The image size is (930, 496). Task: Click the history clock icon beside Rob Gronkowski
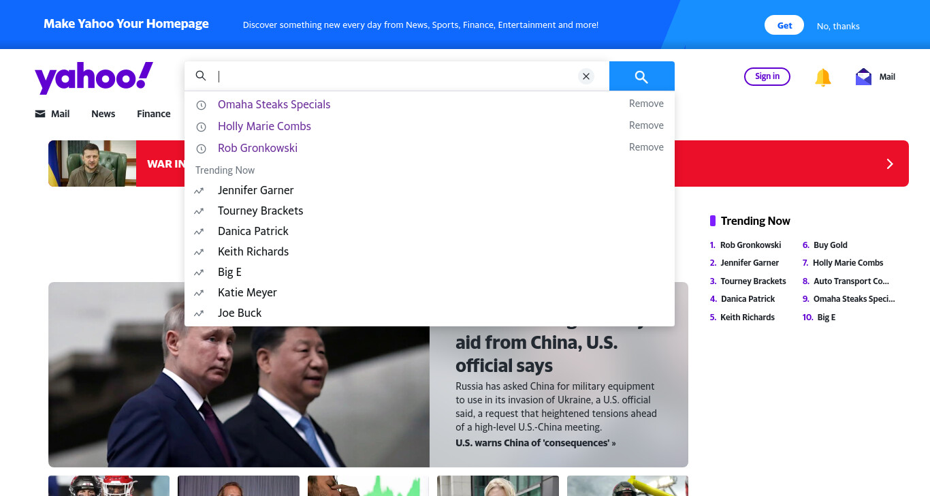pyautogui.click(x=201, y=149)
